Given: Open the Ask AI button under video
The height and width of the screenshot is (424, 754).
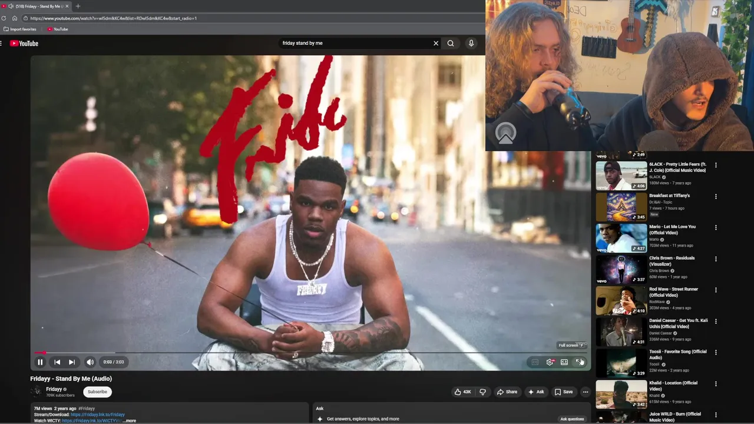Looking at the screenshot, I should (536, 392).
